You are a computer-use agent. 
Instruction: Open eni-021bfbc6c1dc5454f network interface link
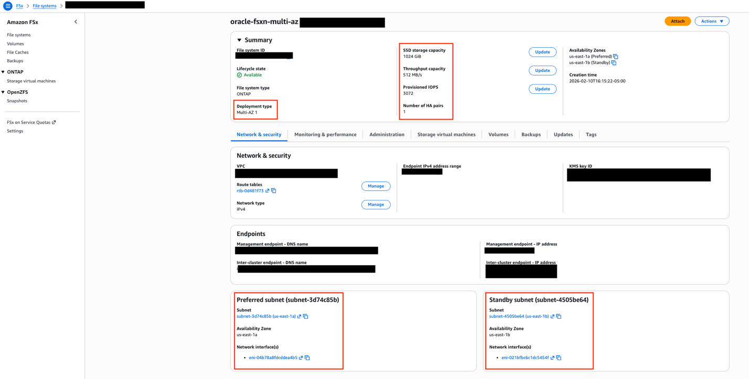point(525,358)
